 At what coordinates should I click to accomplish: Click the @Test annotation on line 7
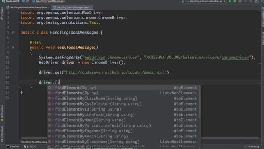pos(35,42)
